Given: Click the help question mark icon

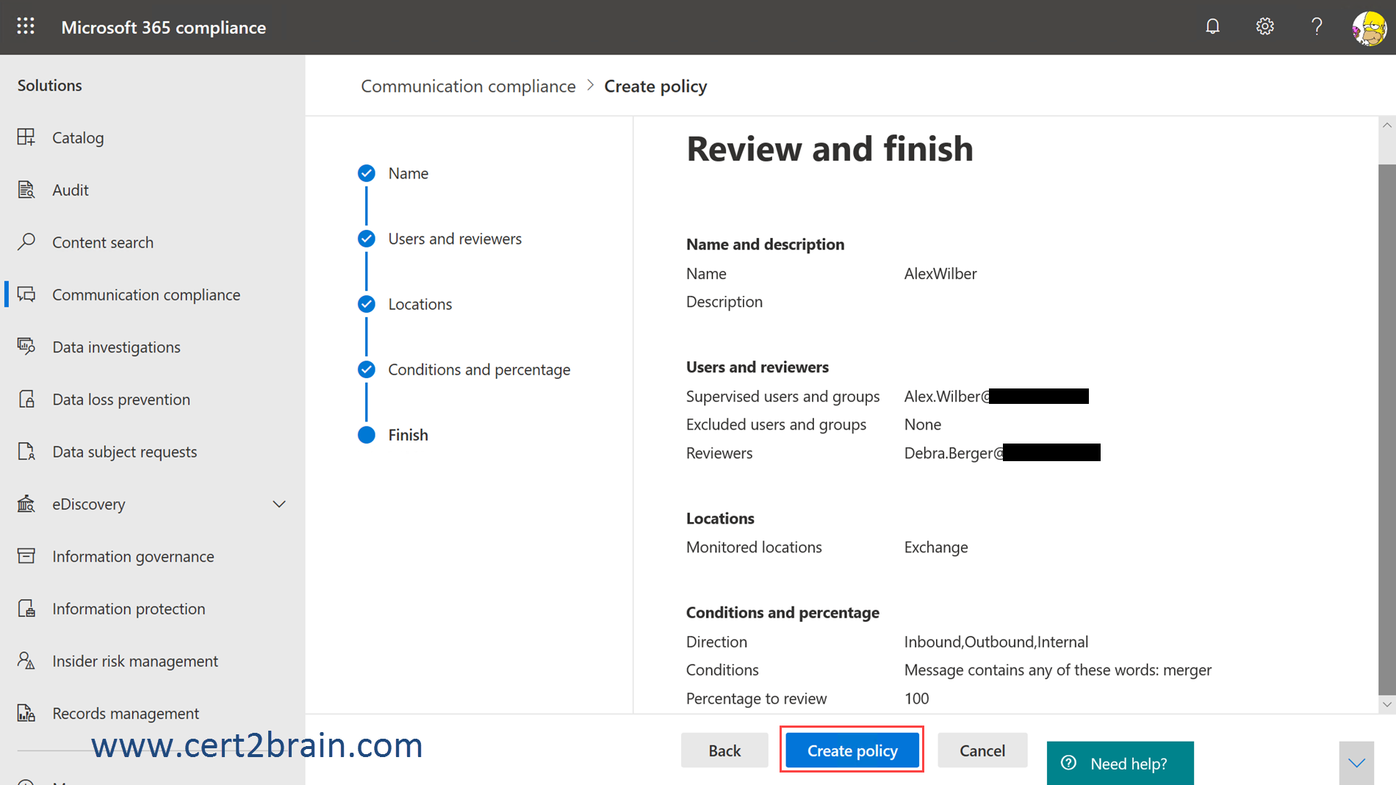Looking at the screenshot, I should coord(1317,26).
